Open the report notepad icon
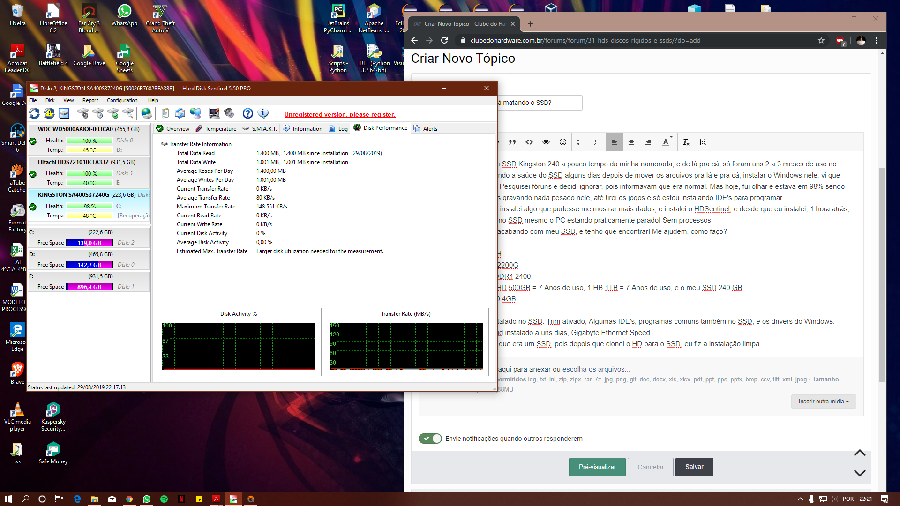This screenshot has width=900, height=506. [165, 113]
